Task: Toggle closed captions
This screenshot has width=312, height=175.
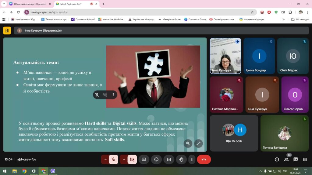Action: (x=169, y=159)
